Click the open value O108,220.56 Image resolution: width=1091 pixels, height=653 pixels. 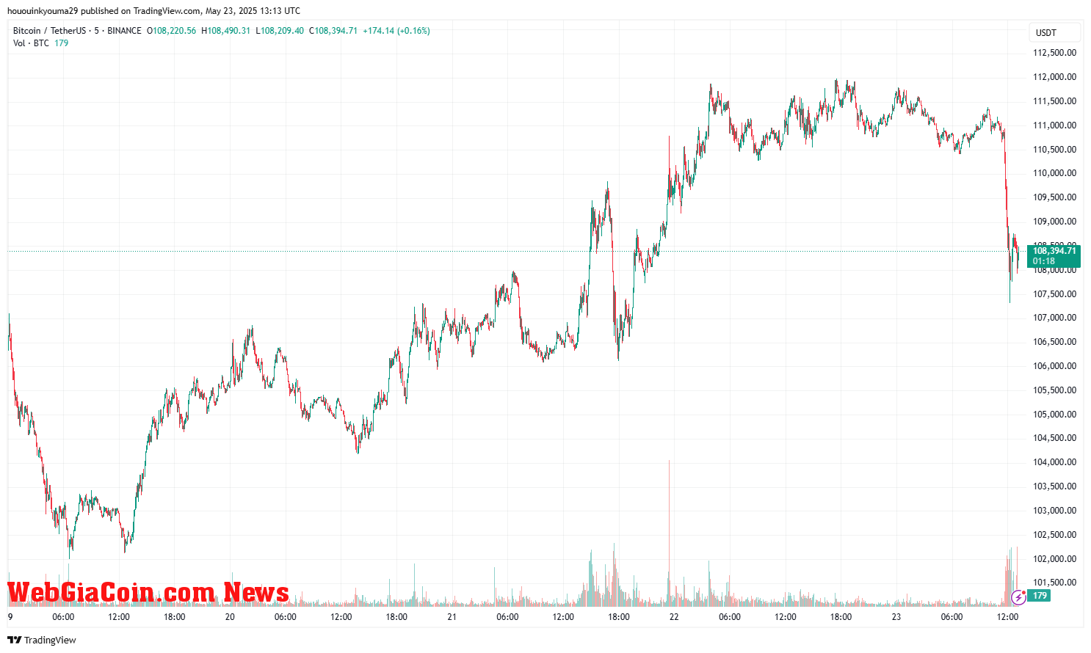point(172,31)
